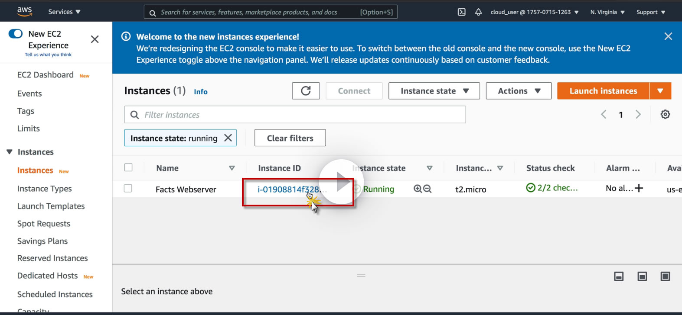Open the Instance state dropdown
682x315 pixels.
point(434,91)
